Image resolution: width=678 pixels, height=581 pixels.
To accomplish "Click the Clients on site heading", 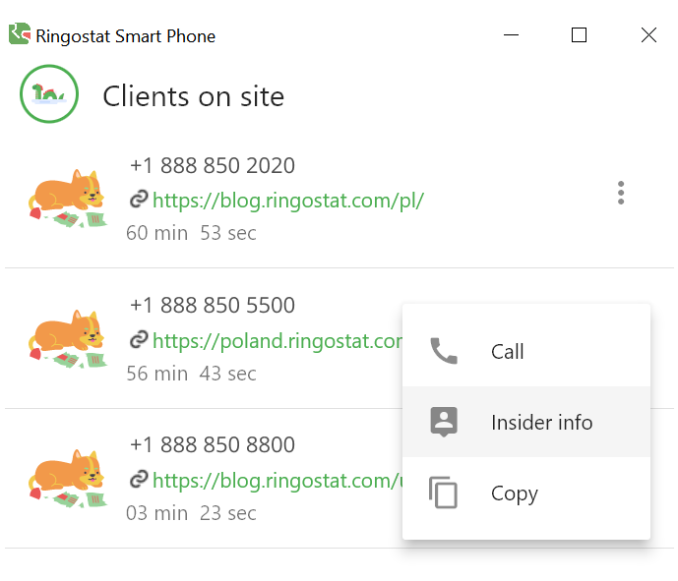I will pyautogui.click(x=193, y=96).
